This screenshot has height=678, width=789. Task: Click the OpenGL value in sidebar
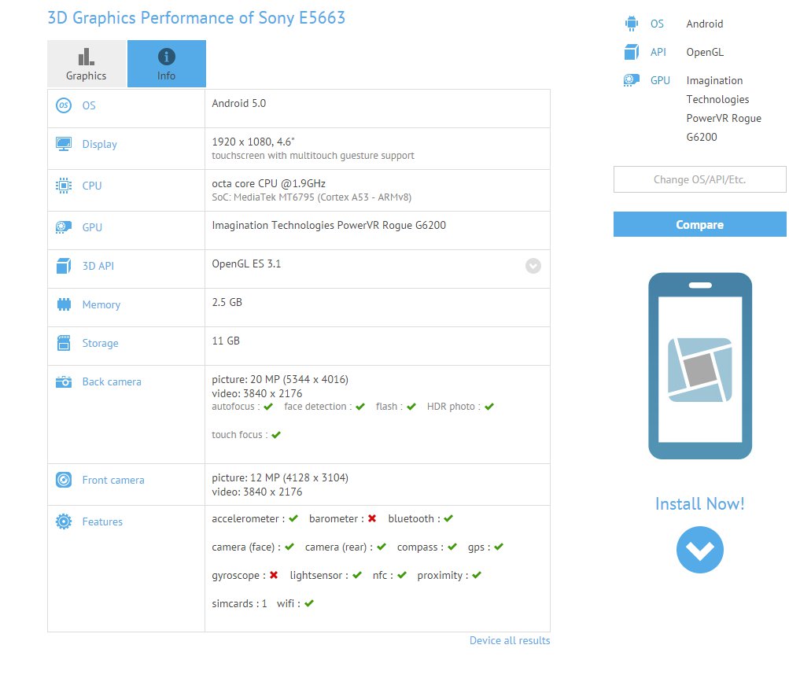coord(705,53)
